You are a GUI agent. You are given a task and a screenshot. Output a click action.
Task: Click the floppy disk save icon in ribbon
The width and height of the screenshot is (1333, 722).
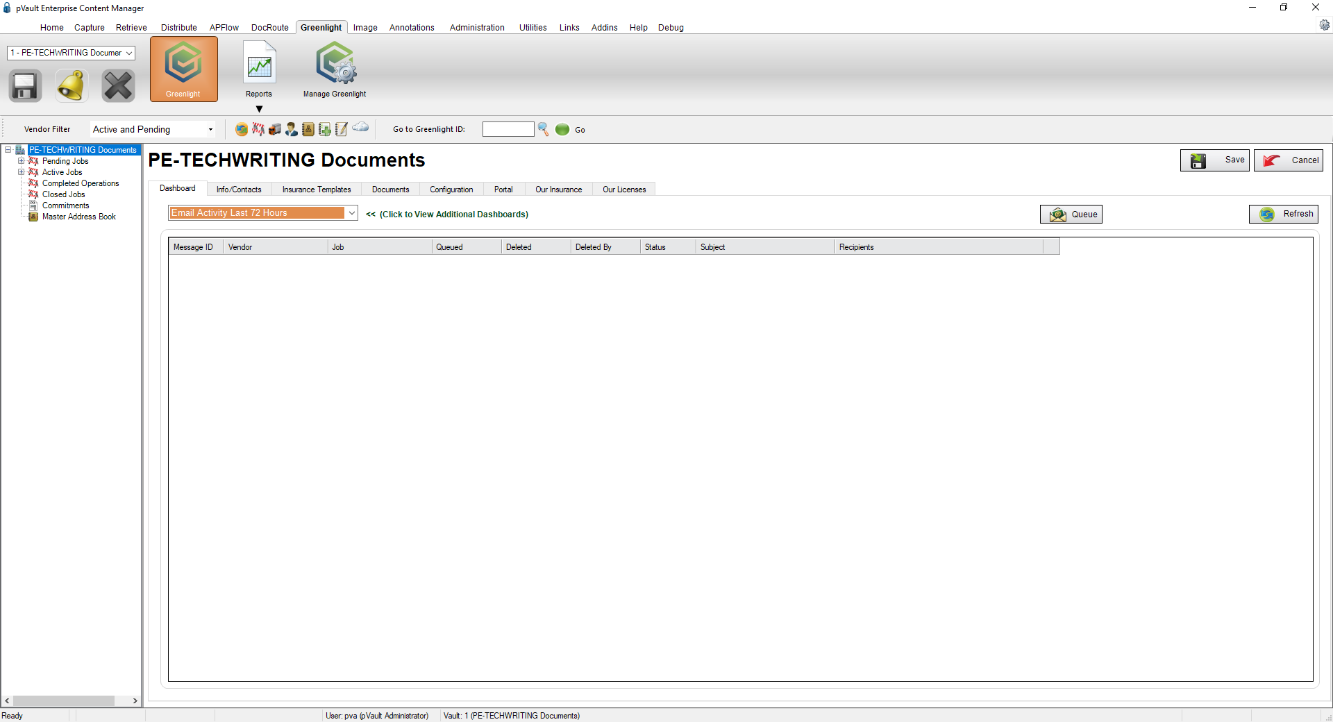26,86
